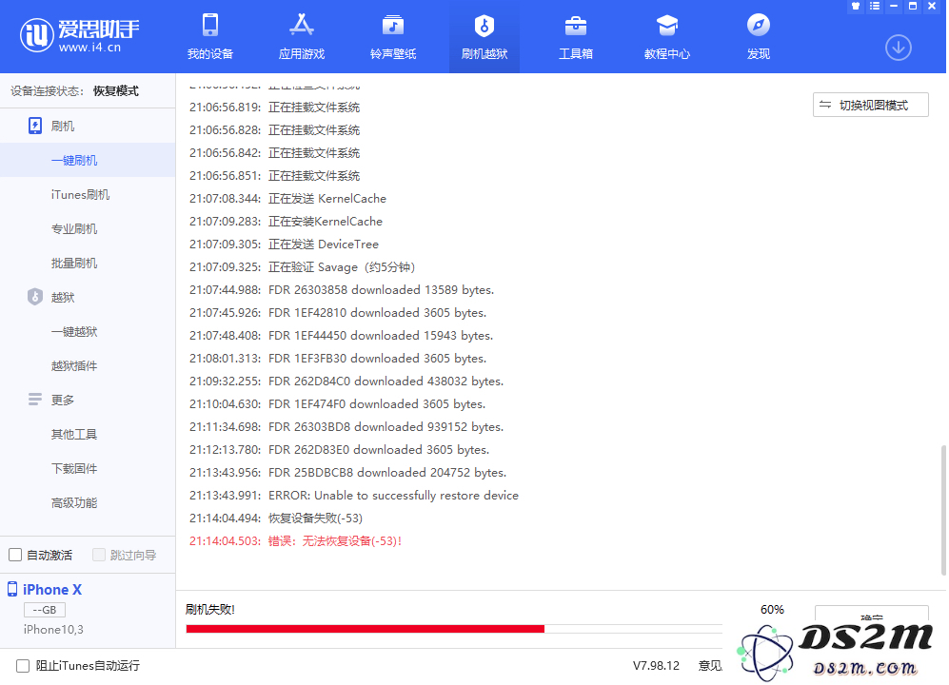Open the list menu icon in title bar
Viewport: 949px width, 685px height.
pos(875,6)
